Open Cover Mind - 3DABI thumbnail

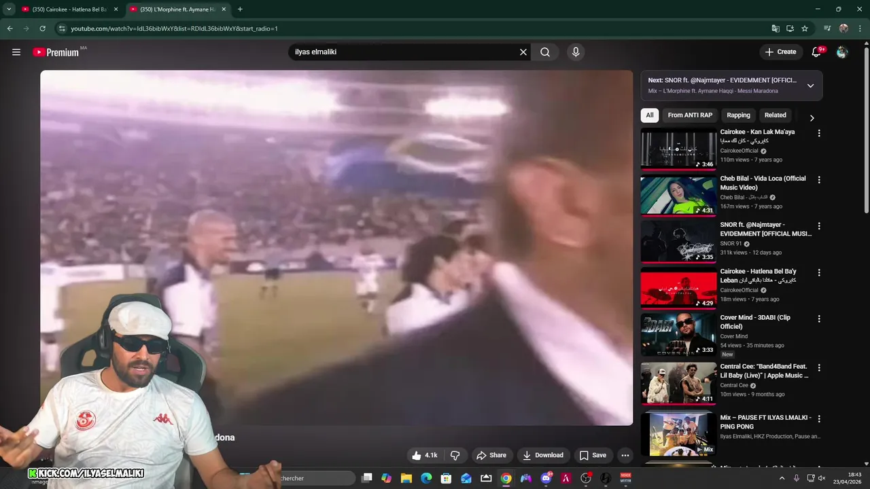678,334
